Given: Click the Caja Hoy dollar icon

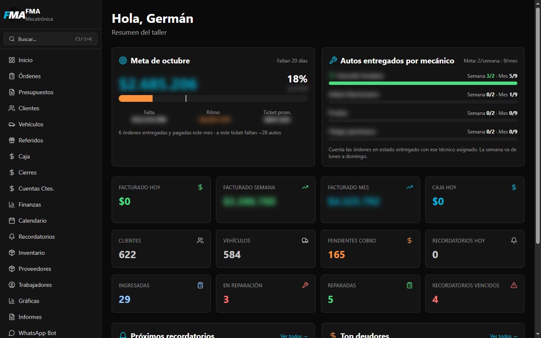Looking at the screenshot, I should [514, 187].
